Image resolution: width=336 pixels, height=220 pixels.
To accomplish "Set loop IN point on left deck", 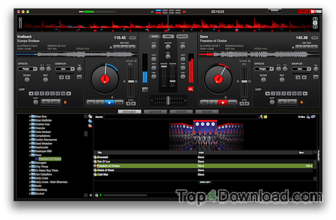I will 46,102.
